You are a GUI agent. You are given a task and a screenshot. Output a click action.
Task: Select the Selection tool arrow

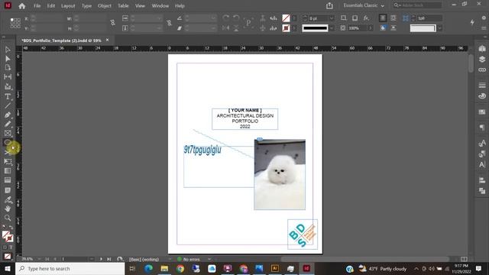pos(8,50)
